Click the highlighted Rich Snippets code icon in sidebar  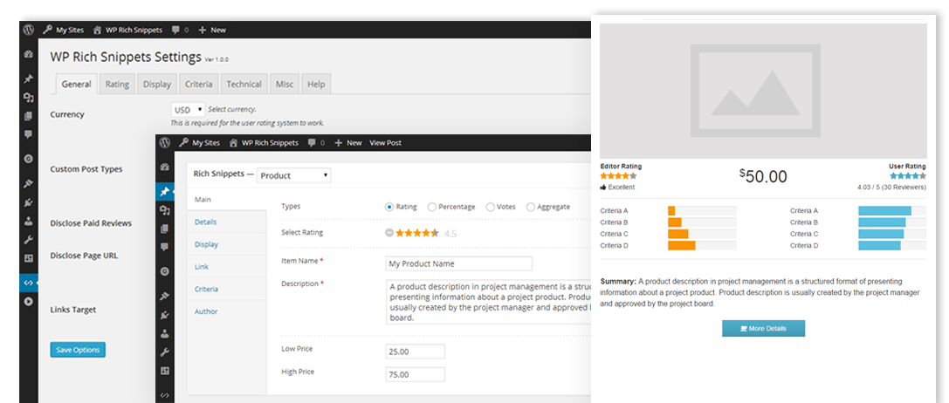tap(29, 283)
